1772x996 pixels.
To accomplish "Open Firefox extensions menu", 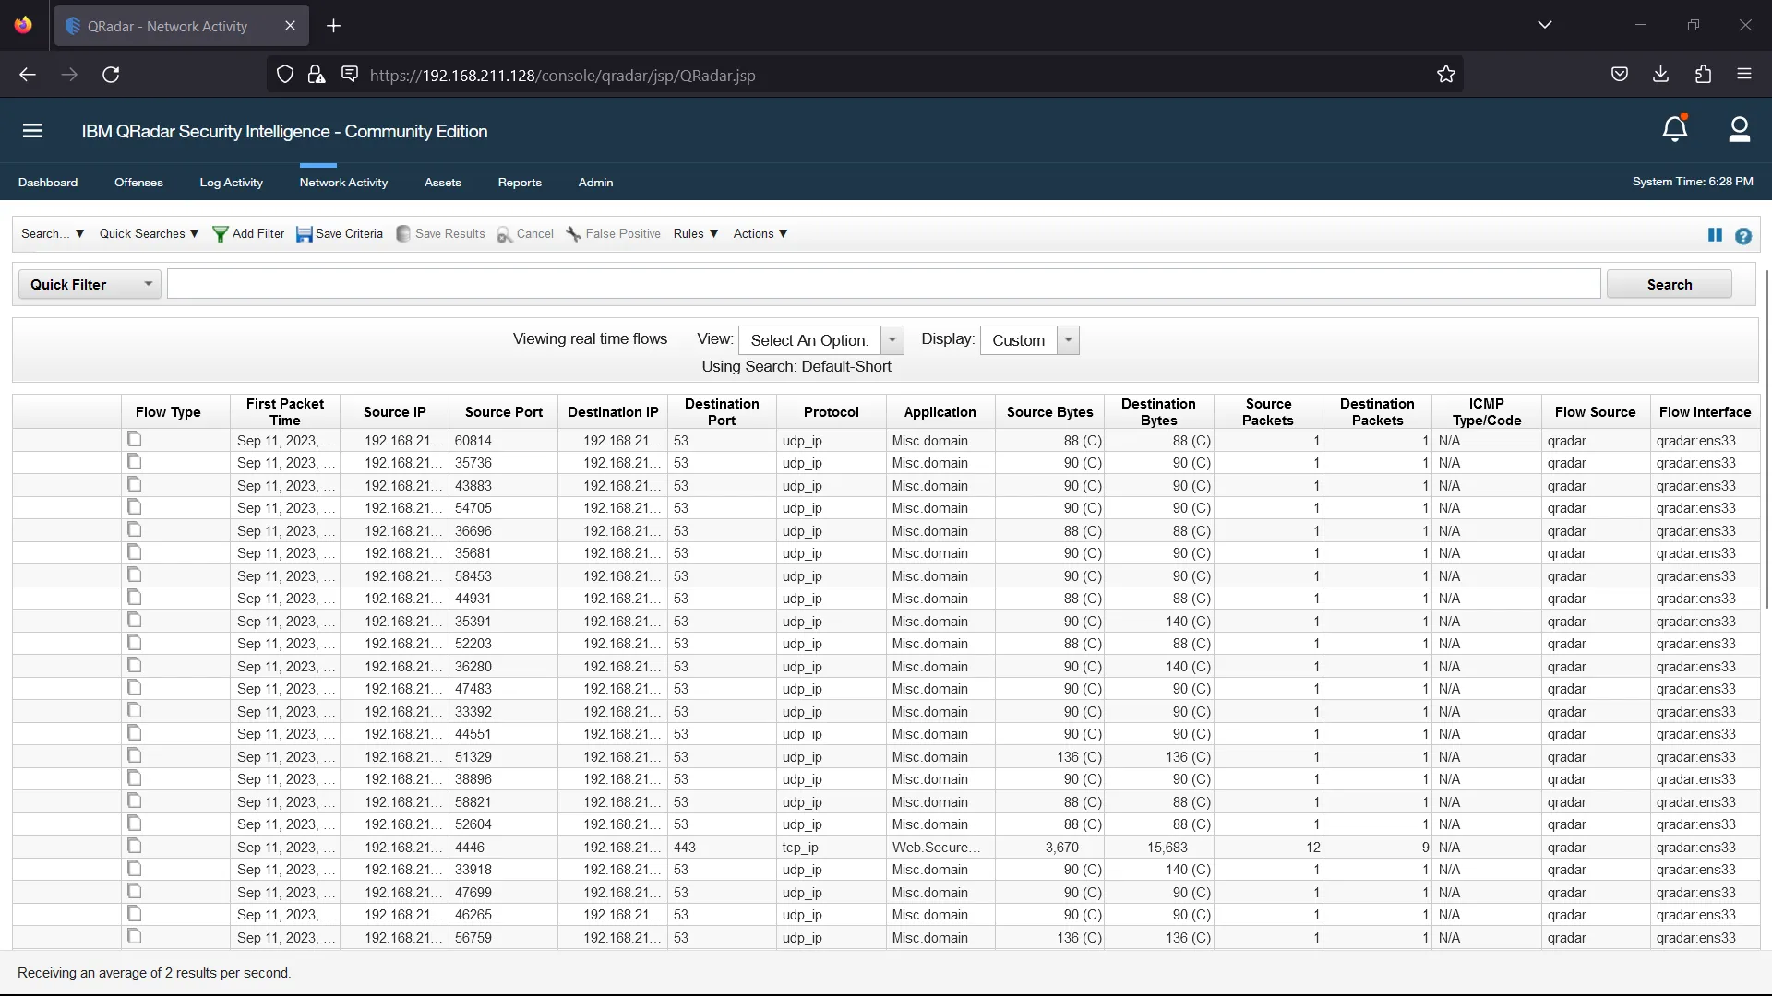I will (1703, 75).
